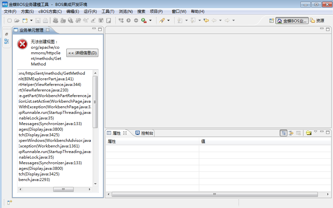The image size is (333, 208).
Task: Click the stack trace vertical scrollbar thumb
Action: (95, 102)
